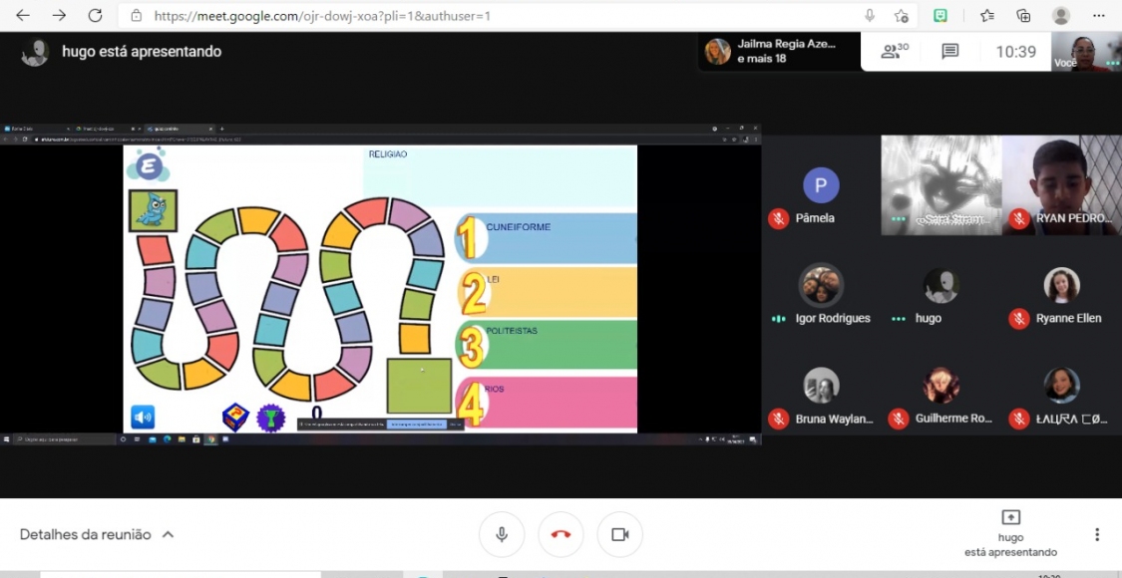The height and width of the screenshot is (578, 1122).
Task: Open the participants list icon
Action: [x=895, y=51]
